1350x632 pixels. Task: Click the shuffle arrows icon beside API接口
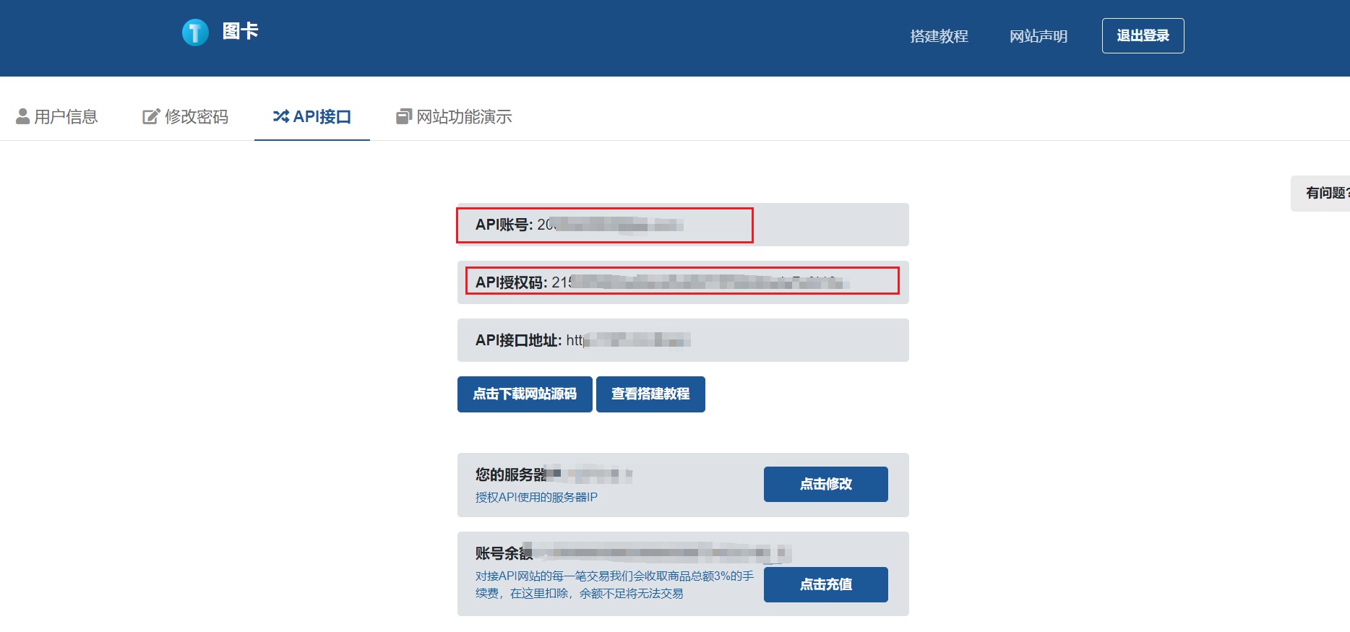coord(280,116)
